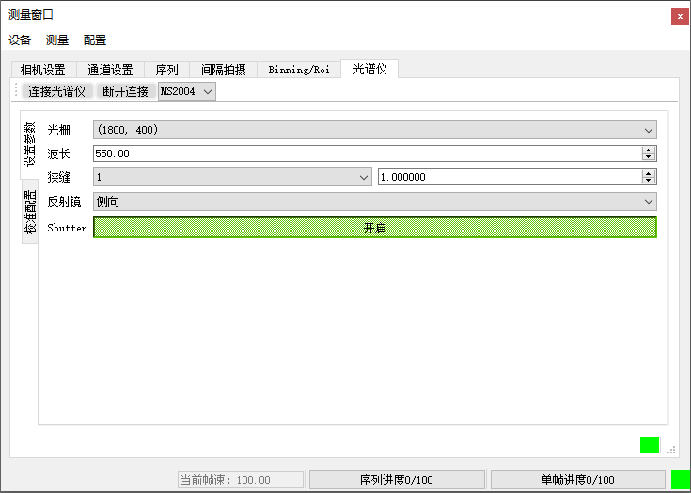Increase slit width 1.000000 with up arrow
This screenshot has height=493, width=691.
pos(649,173)
